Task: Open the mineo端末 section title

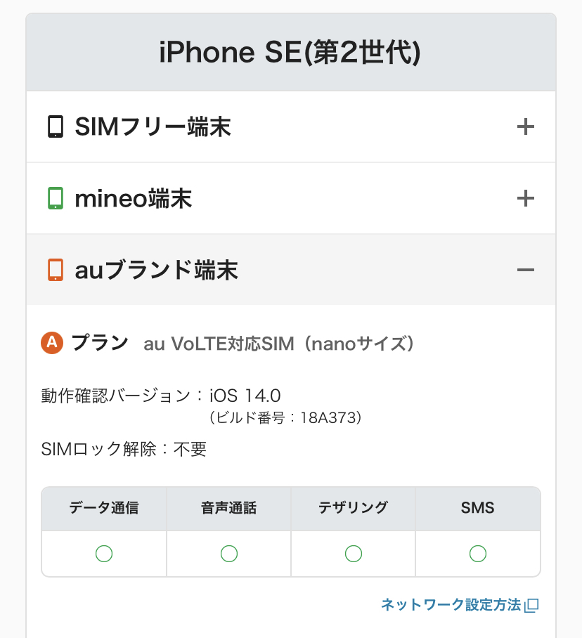Action: click(133, 199)
